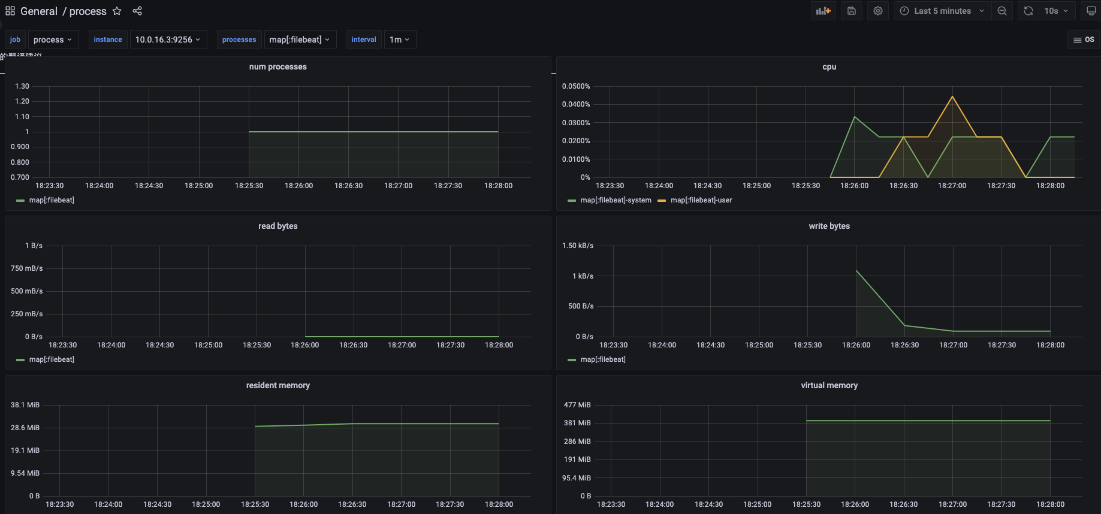Click the Add panel icon
The width and height of the screenshot is (1101, 514).
tap(824, 11)
